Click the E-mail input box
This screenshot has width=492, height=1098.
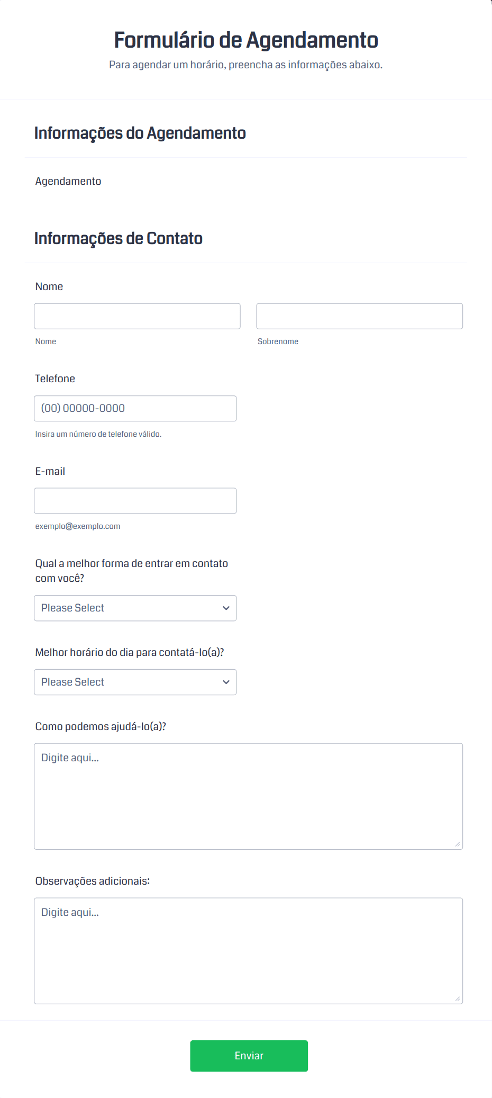click(135, 501)
